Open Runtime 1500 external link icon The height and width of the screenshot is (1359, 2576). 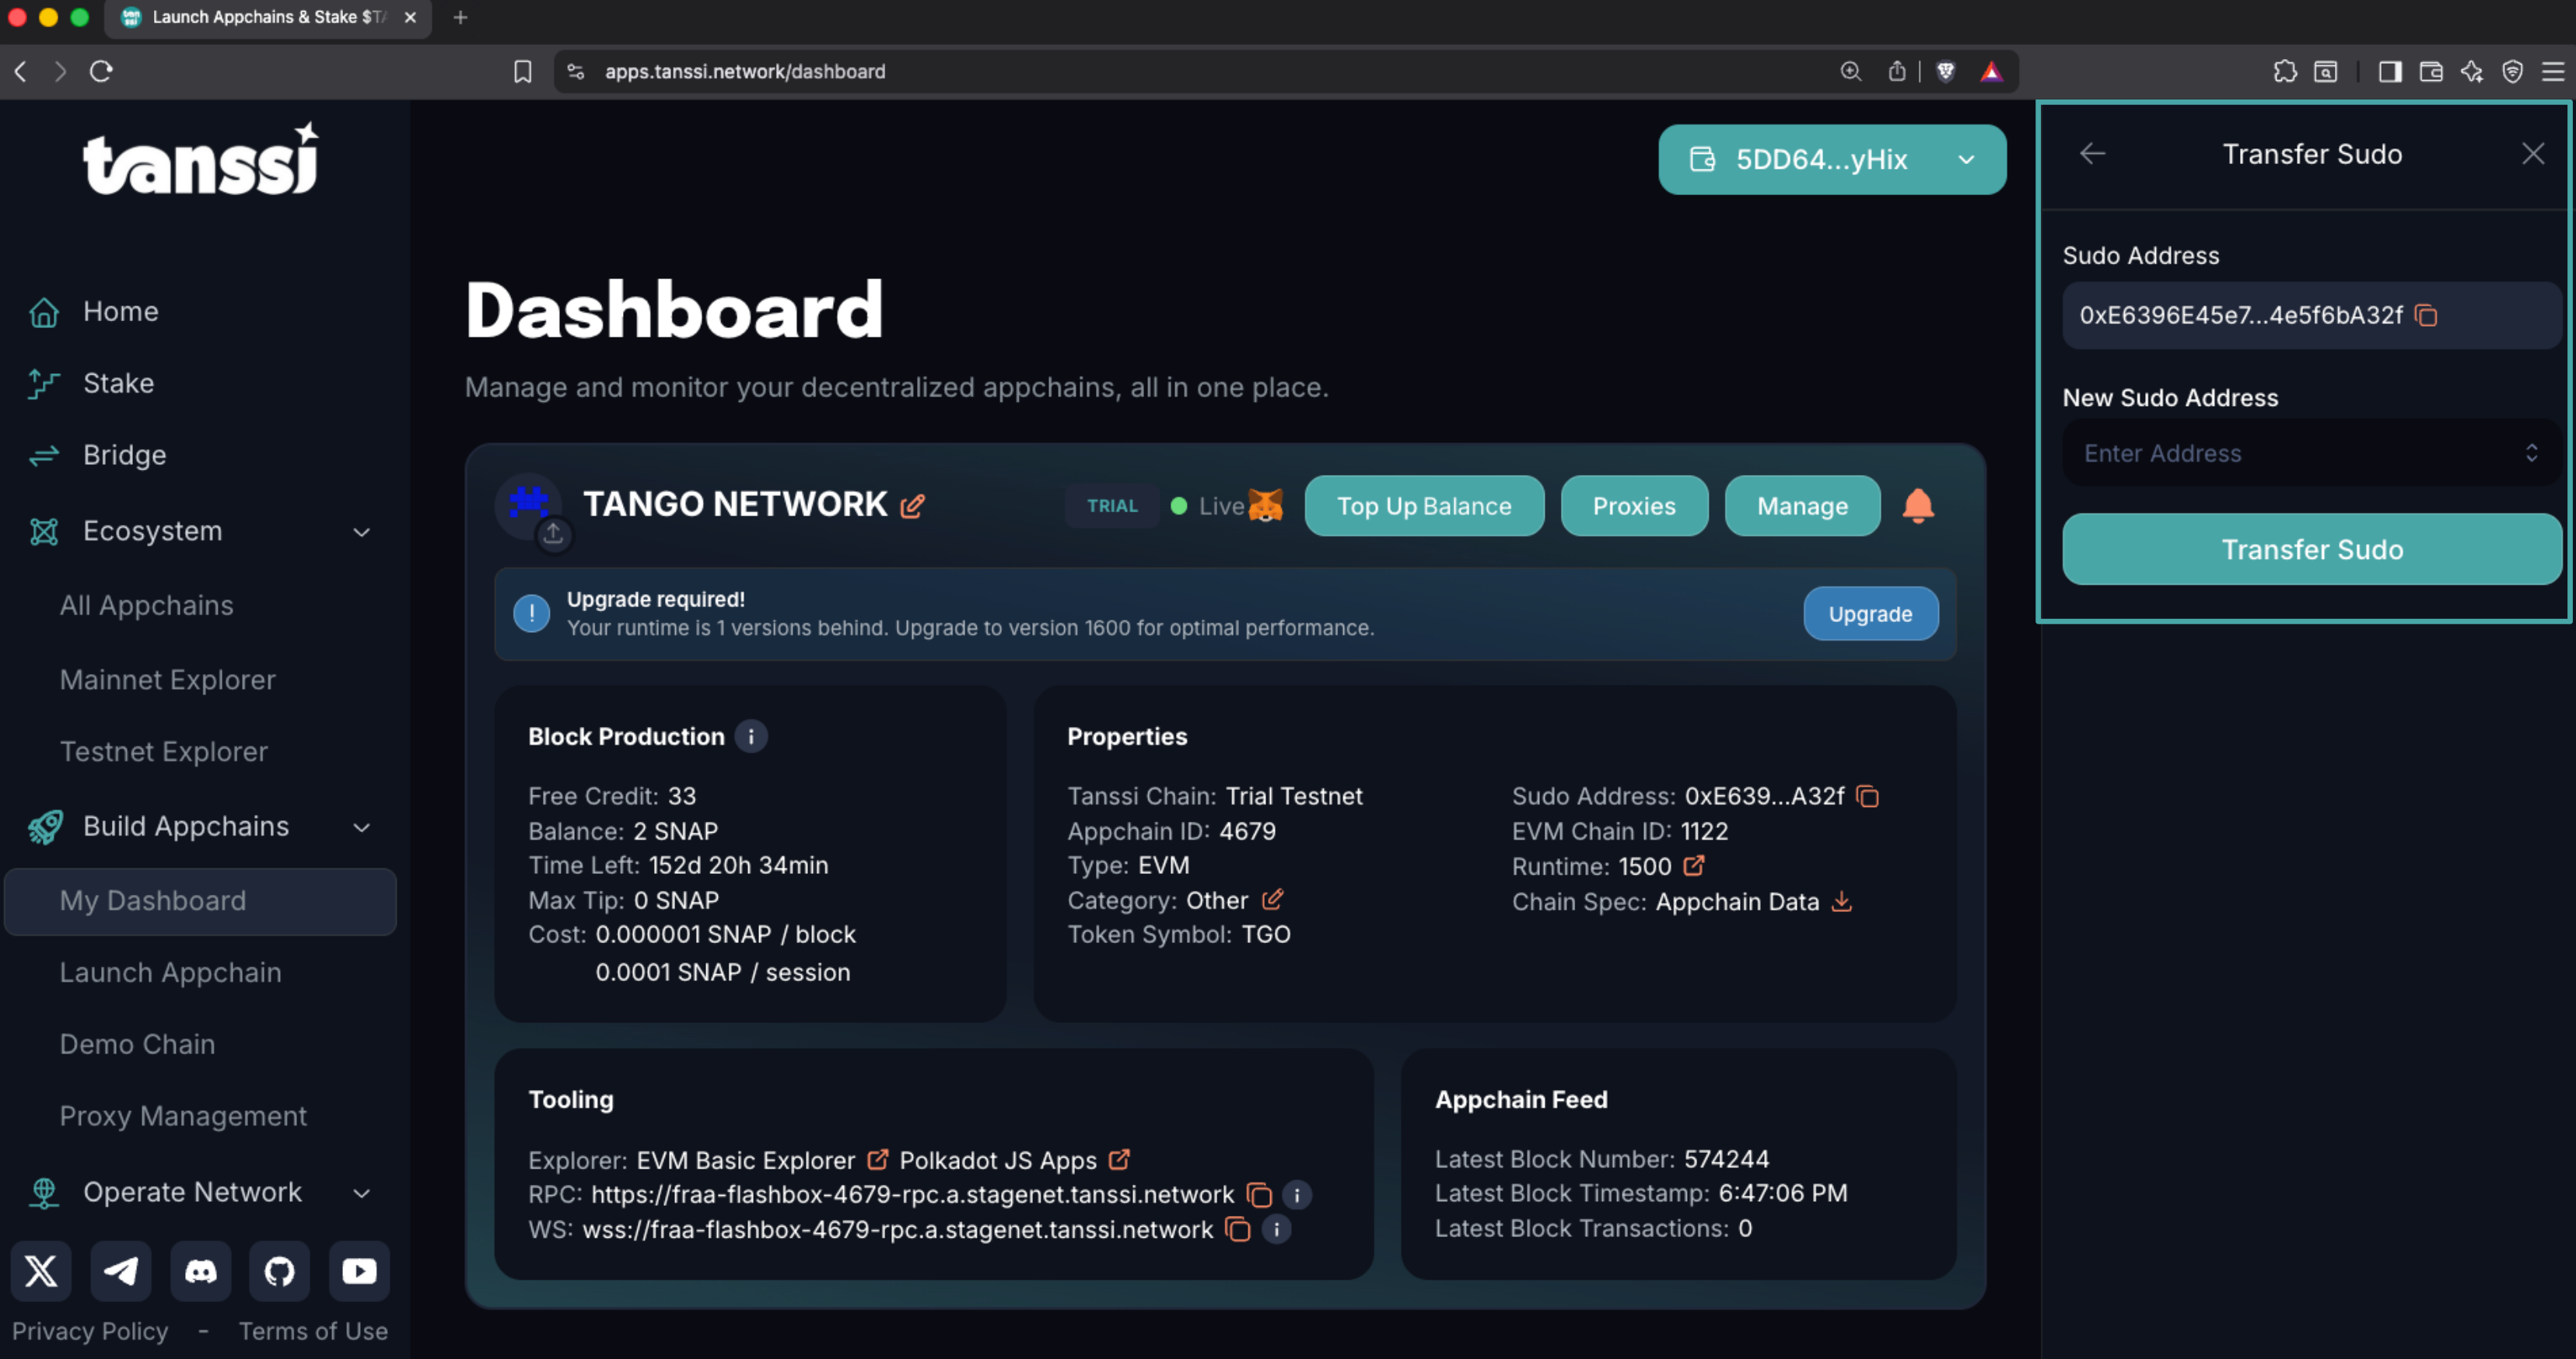pos(1693,865)
